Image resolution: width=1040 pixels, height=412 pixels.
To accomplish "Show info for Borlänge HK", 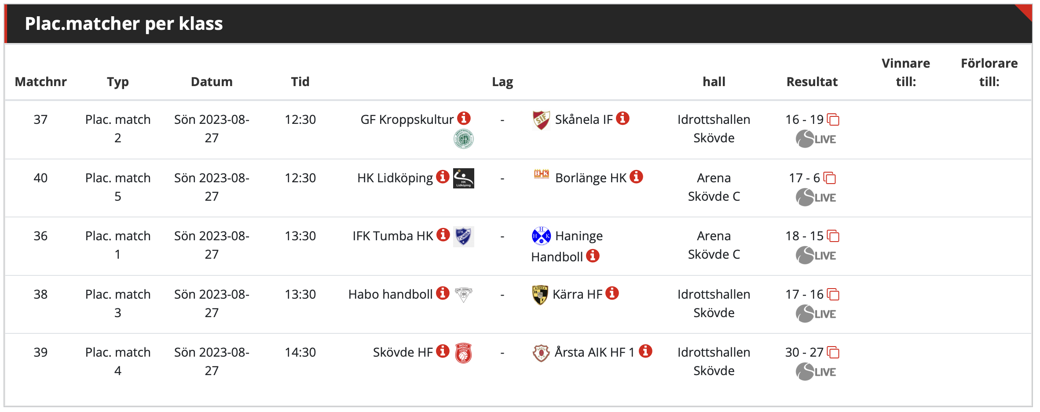I will pyautogui.click(x=636, y=177).
